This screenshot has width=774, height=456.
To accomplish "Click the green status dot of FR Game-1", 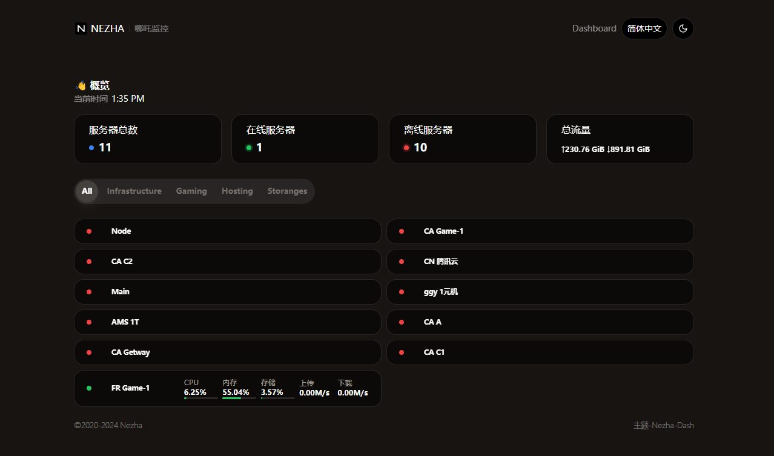I will click(x=89, y=388).
